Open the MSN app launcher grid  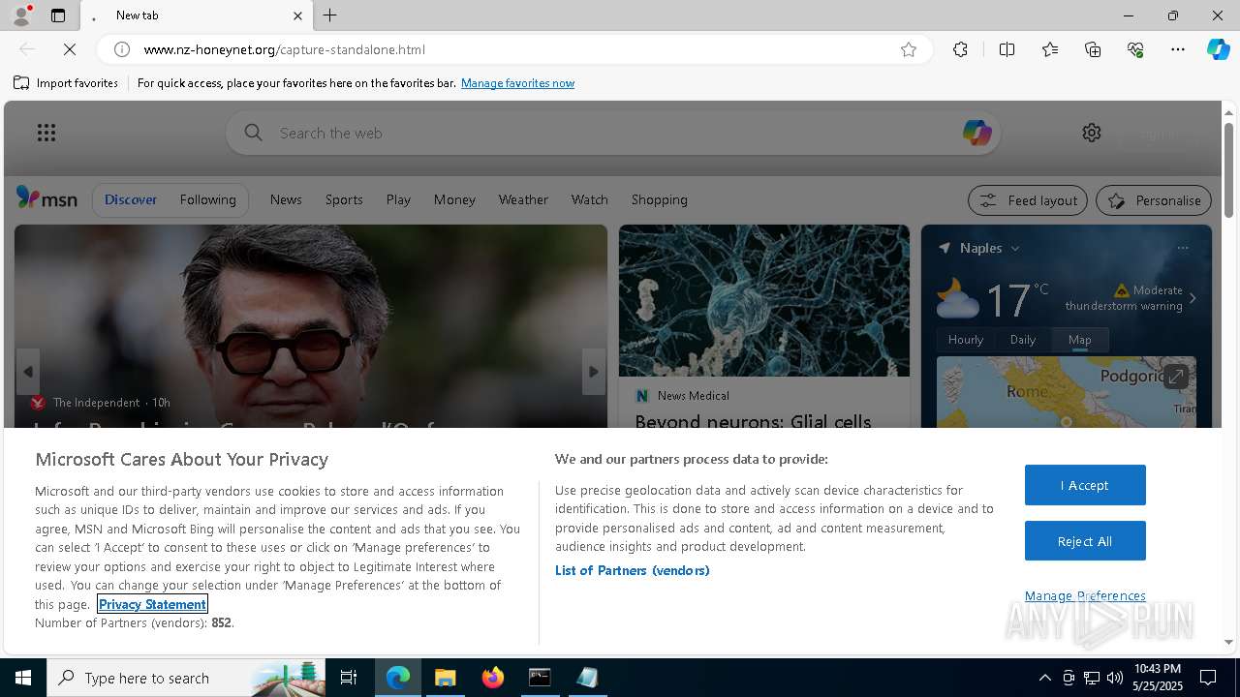pos(46,133)
